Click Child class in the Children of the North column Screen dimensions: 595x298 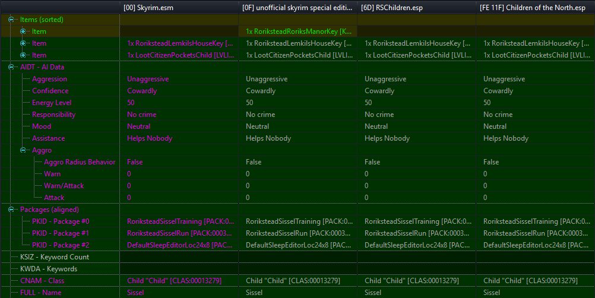[x=530, y=281]
